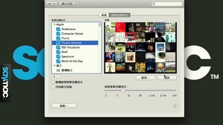This screenshot has height=125, width=223.
Task: Select the 隨機顯示 list row
Action: (75, 70)
